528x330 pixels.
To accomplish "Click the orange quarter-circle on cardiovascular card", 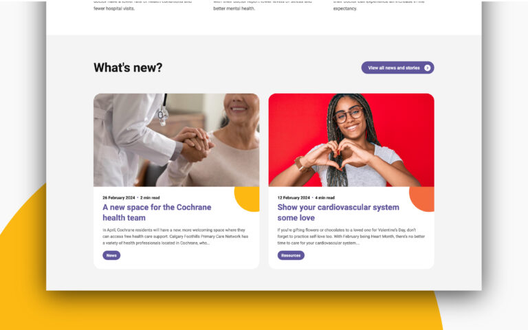I will (x=423, y=198).
